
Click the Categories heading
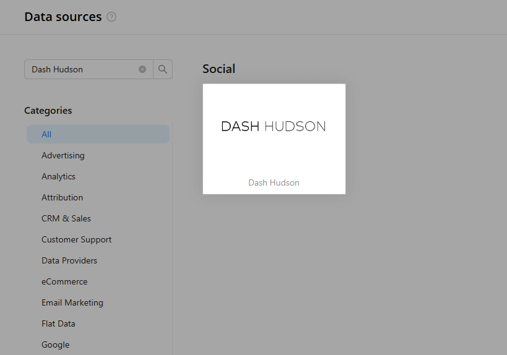tap(48, 111)
